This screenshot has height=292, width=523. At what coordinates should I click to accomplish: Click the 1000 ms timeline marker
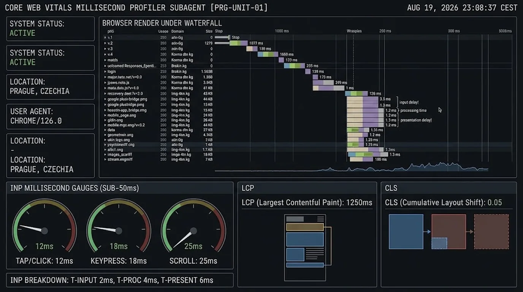coord(282,31)
